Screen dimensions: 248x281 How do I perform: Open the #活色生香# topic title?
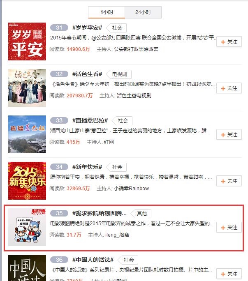(87, 74)
